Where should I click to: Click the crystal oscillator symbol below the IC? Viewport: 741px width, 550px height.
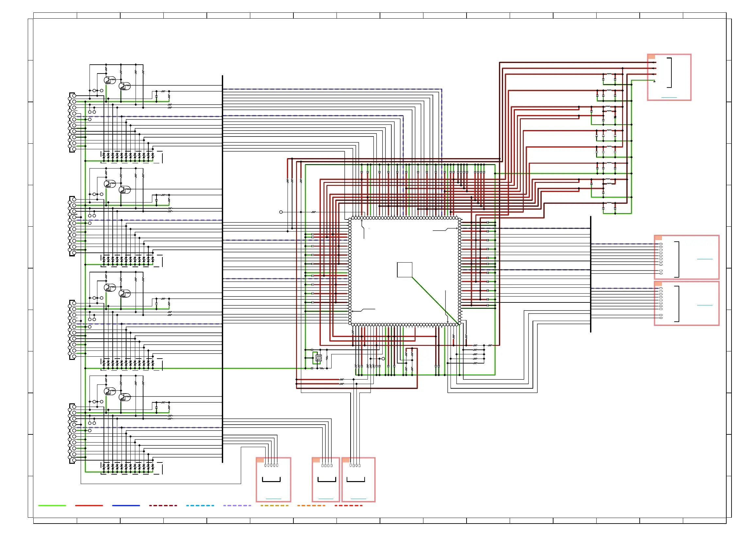(318, 358)
